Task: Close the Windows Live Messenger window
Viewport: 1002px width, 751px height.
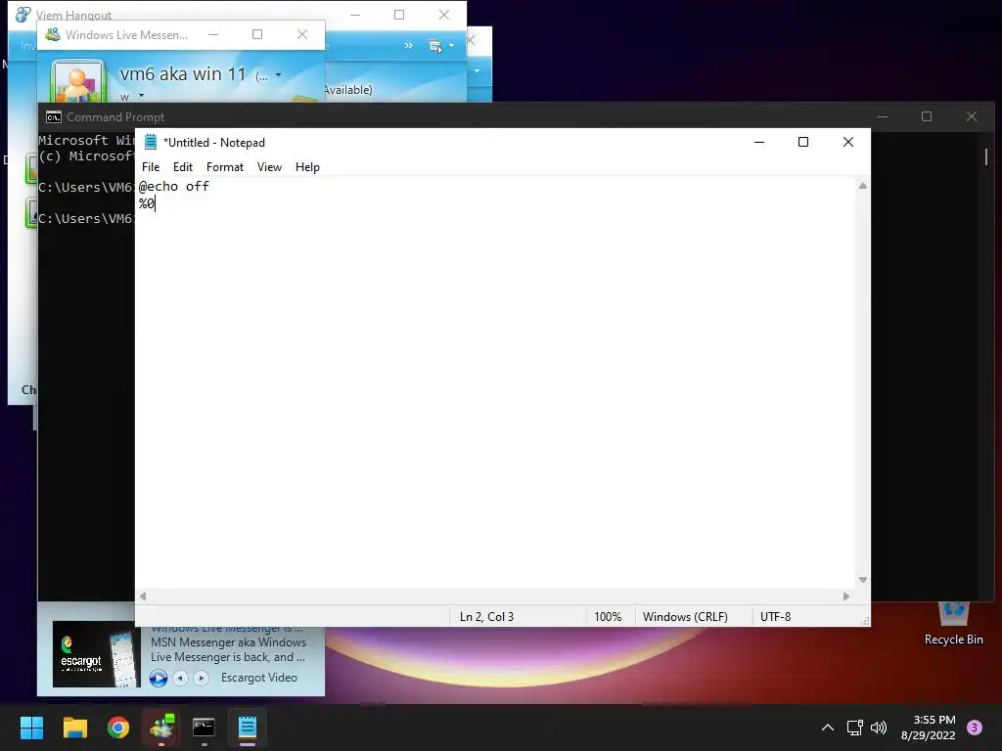Action: pyautogui.click(x=302, y=34)
